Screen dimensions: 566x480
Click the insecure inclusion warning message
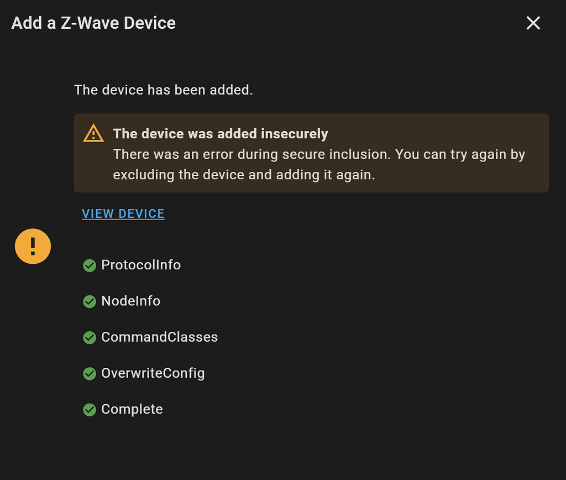[x=318, y=165]
